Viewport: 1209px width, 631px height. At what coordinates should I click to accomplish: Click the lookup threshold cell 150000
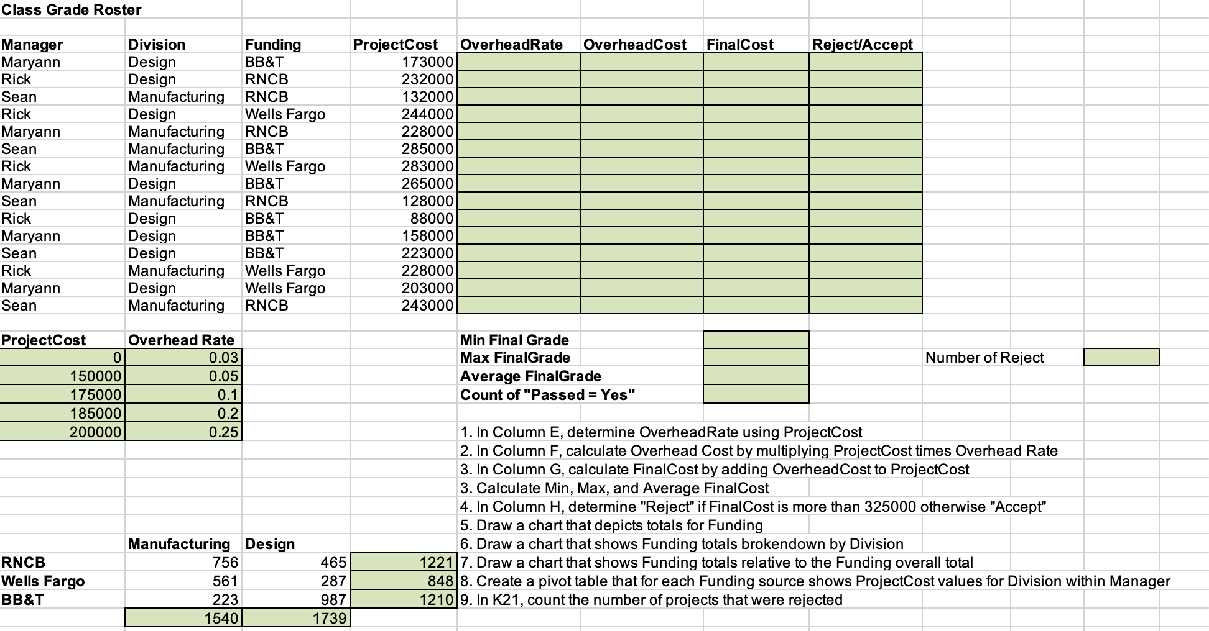(62, 376)
